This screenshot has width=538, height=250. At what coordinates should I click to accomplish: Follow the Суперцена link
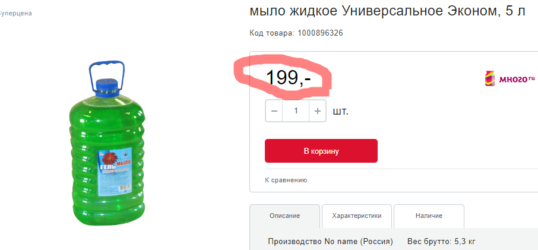click(16, 13)
